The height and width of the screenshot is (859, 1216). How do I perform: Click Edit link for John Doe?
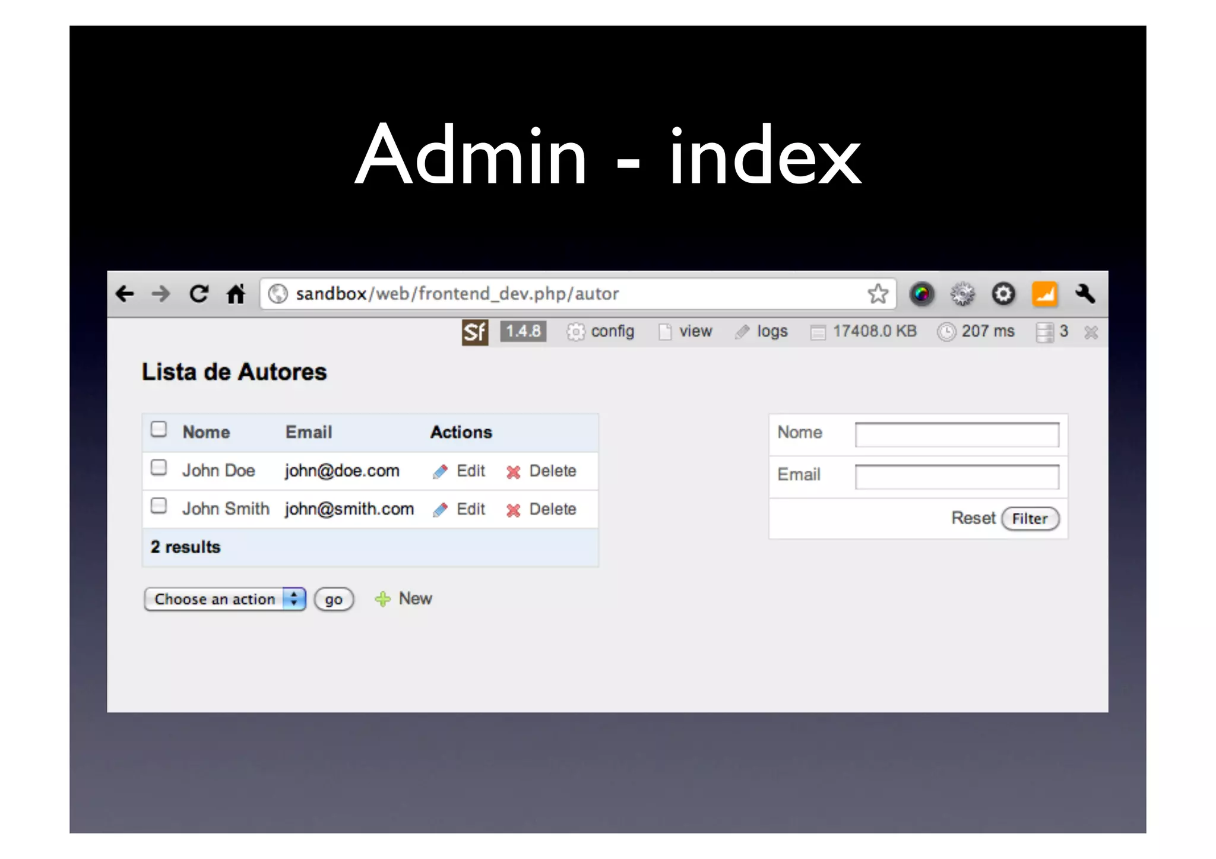click(471, 471)
